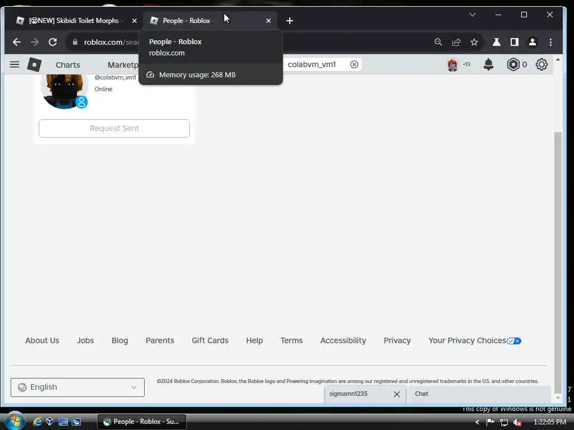Viewport: 574px width, 430px height.
Task: Open the Gift Cards footer link
Action: [x=210, y=340]
